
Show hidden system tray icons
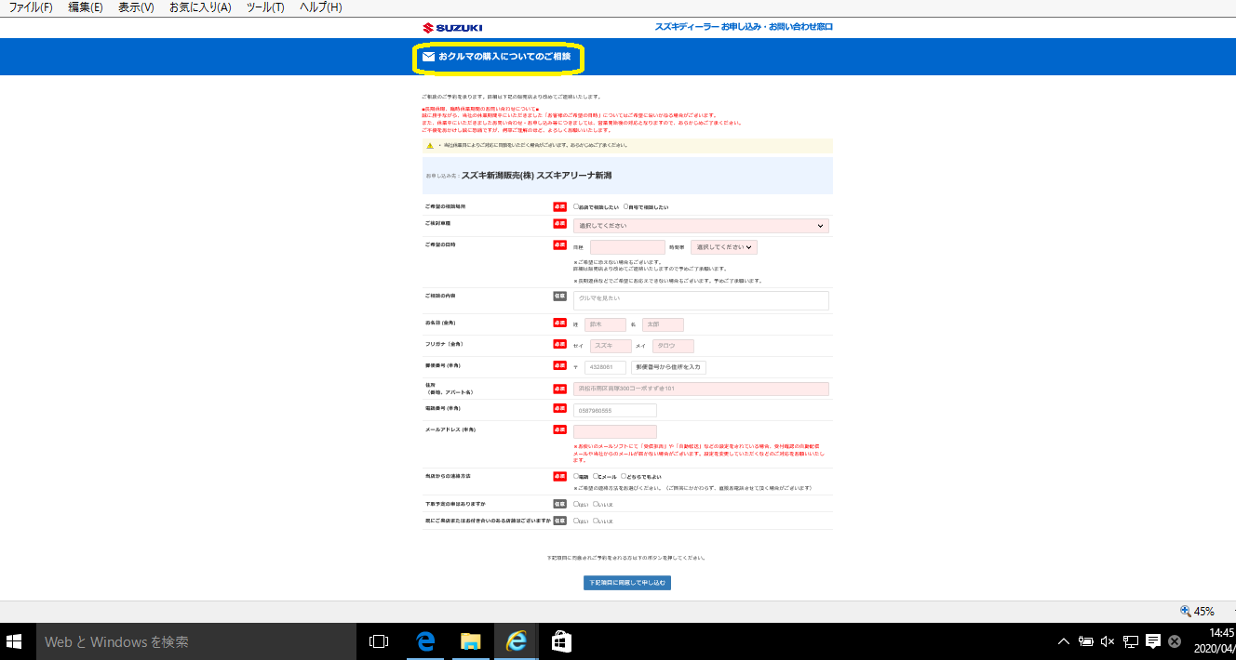1064,641
